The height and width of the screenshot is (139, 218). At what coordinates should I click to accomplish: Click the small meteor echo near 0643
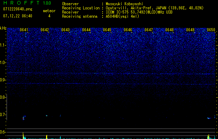(x=60, y=116)
